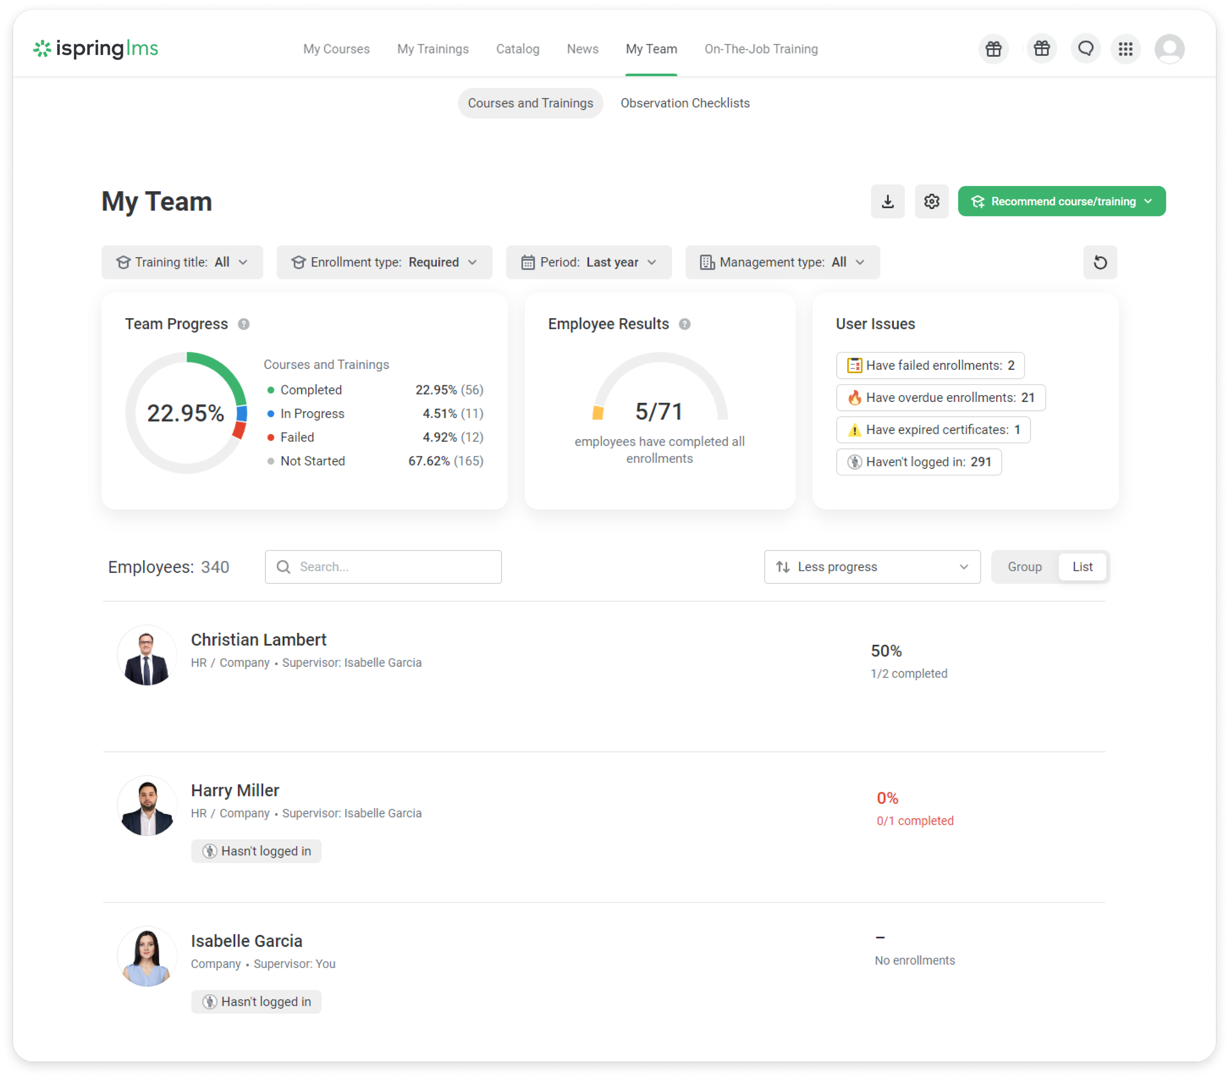The image size is (1229, 1078).
Task: Click the Employee Results help icon
Action: coord(684,324)
